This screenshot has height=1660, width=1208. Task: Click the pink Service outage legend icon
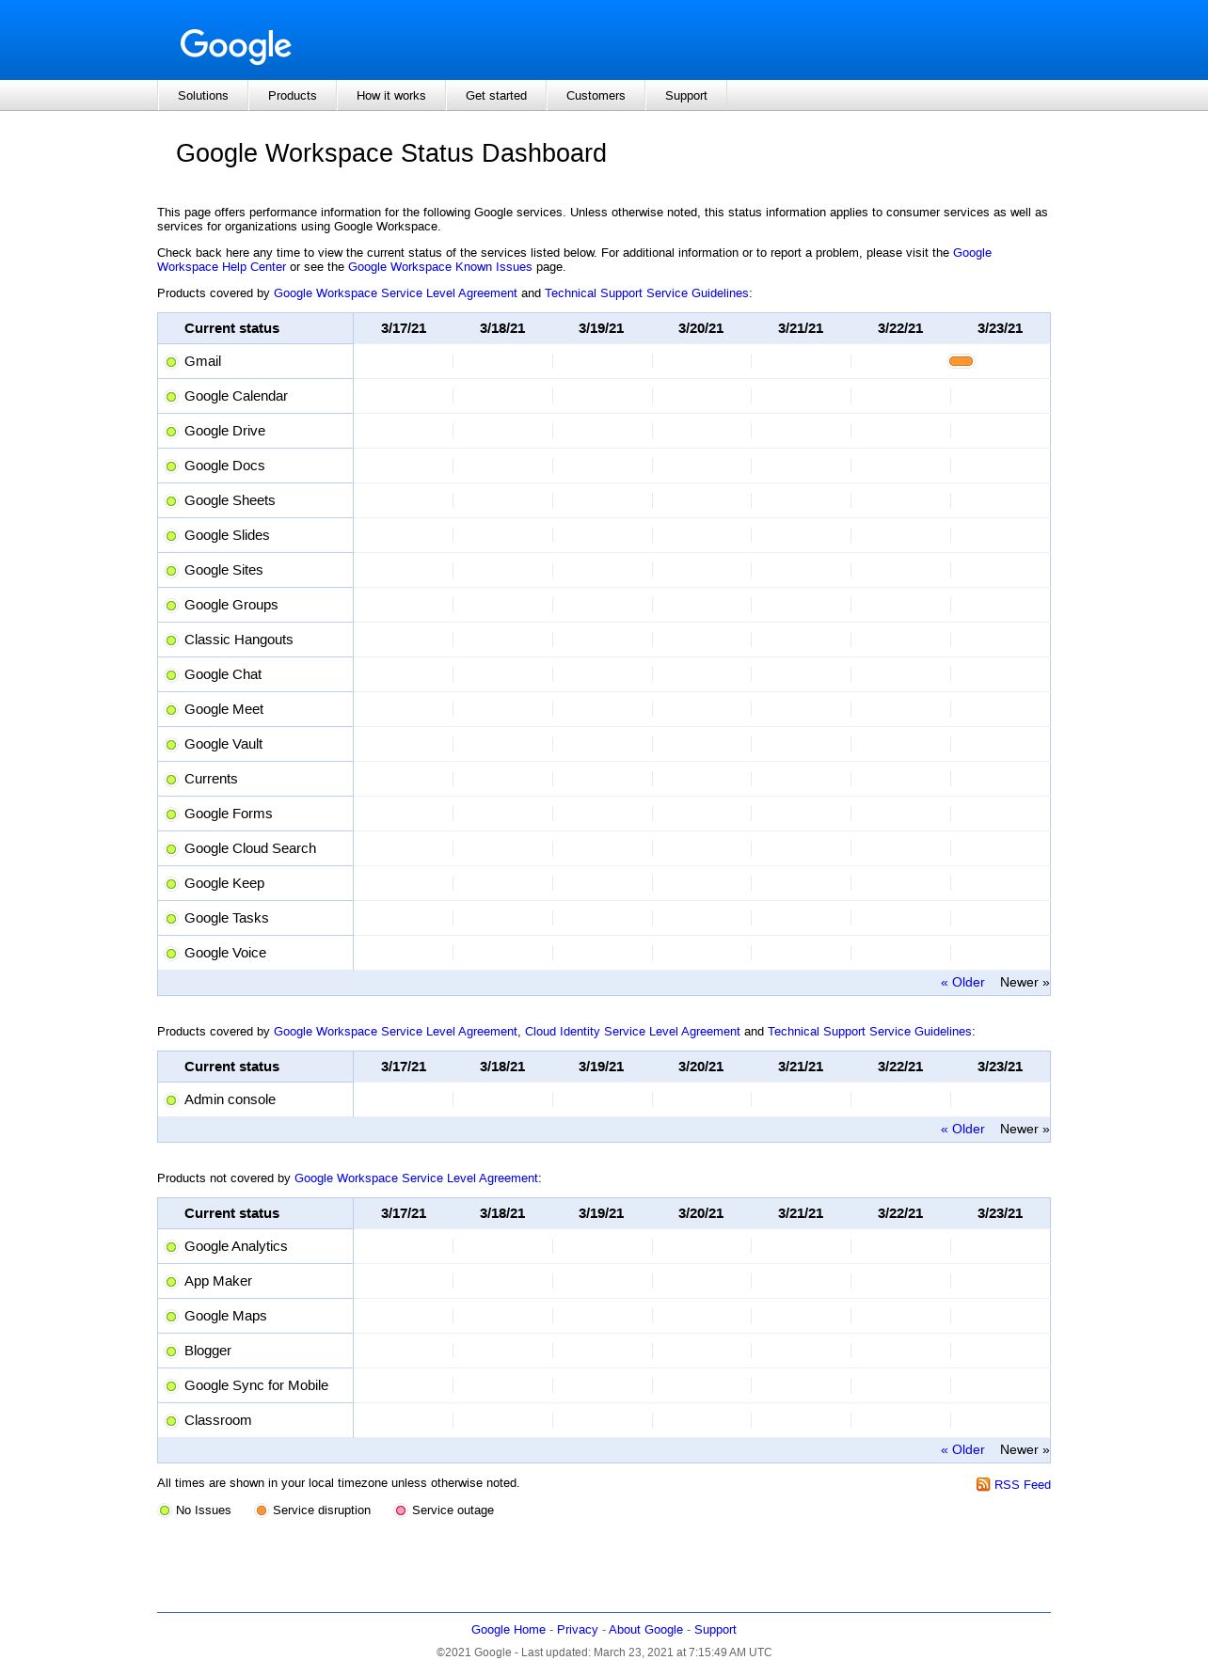(401, 1510)
